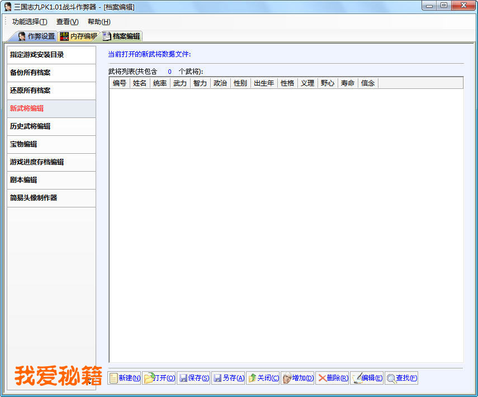This screenshot has width=478, height=397.
Task: Switch to 作弊设置 tab
Action: click(x=37, y=36)
